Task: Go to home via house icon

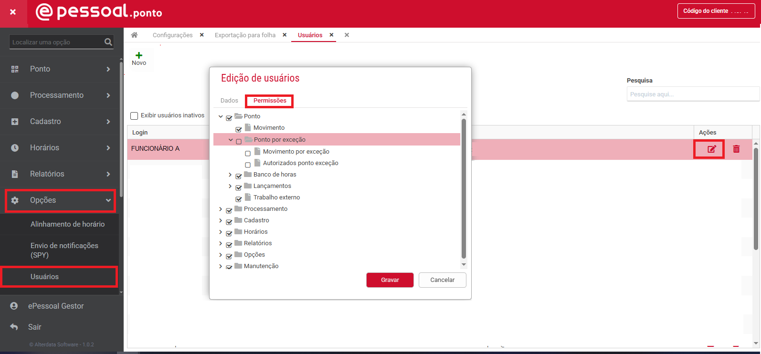Action: [x=135, y=35]
